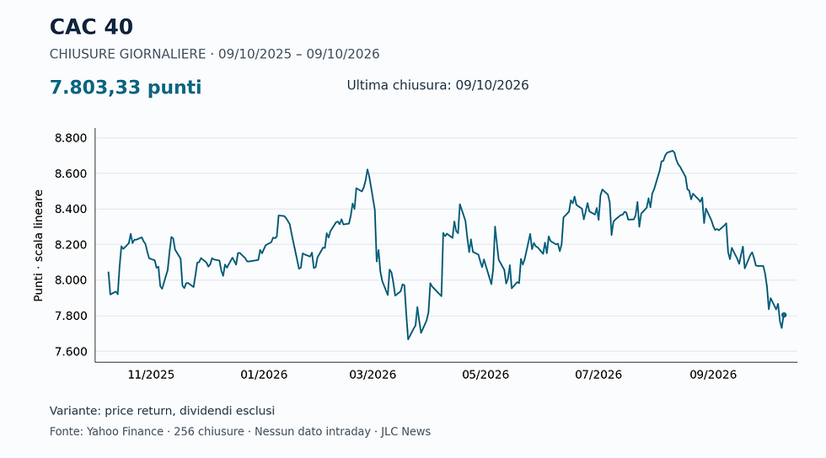Click the 8.600 y-axis label
Viewport: 826px width, 458px height.
coord(71,173)
